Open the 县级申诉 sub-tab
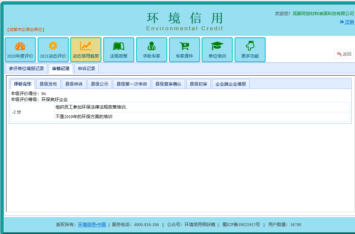Screen dimensions: 355x234 (74, 84)
